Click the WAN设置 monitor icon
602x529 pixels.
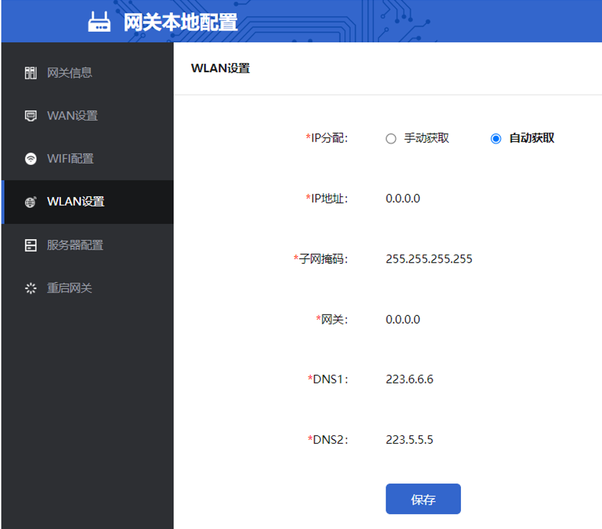point(31,116)
